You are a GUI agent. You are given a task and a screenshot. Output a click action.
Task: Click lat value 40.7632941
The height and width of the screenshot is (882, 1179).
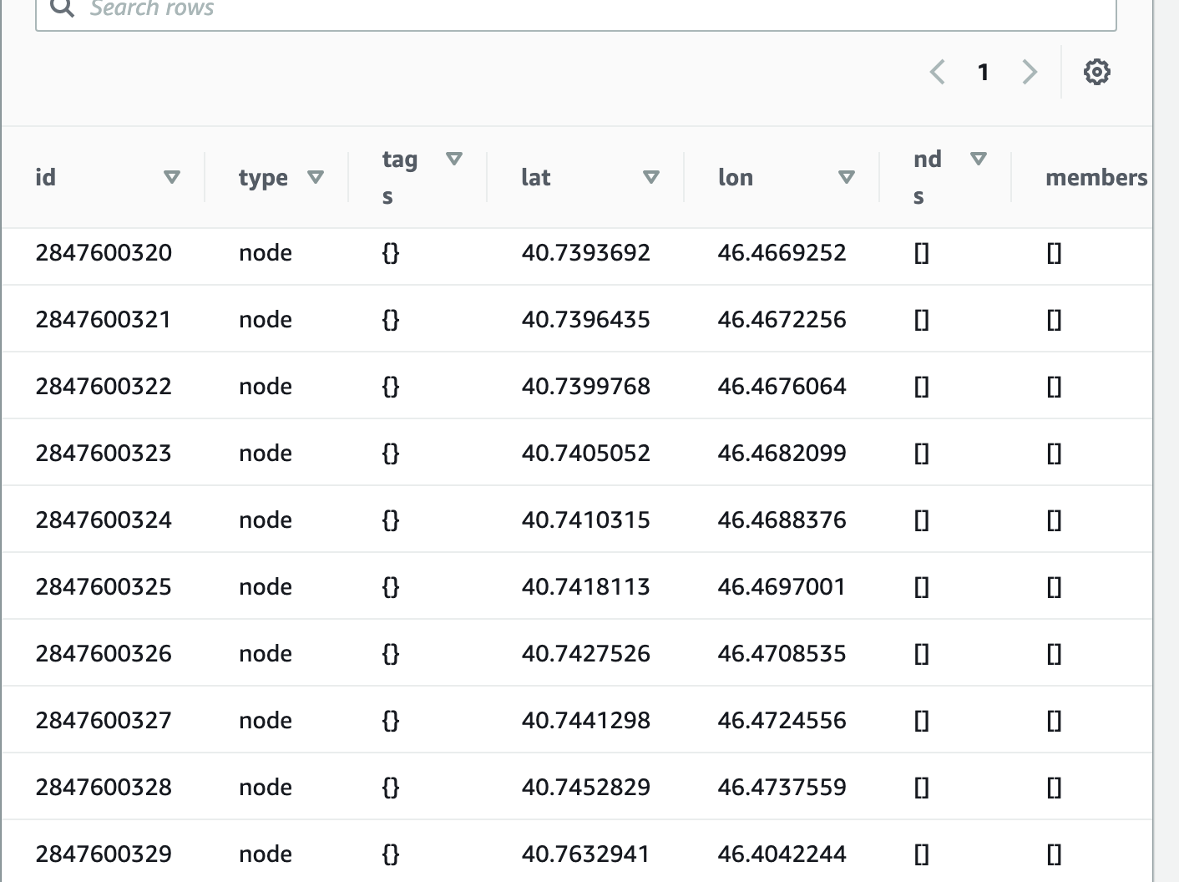(x=585, y=854)
